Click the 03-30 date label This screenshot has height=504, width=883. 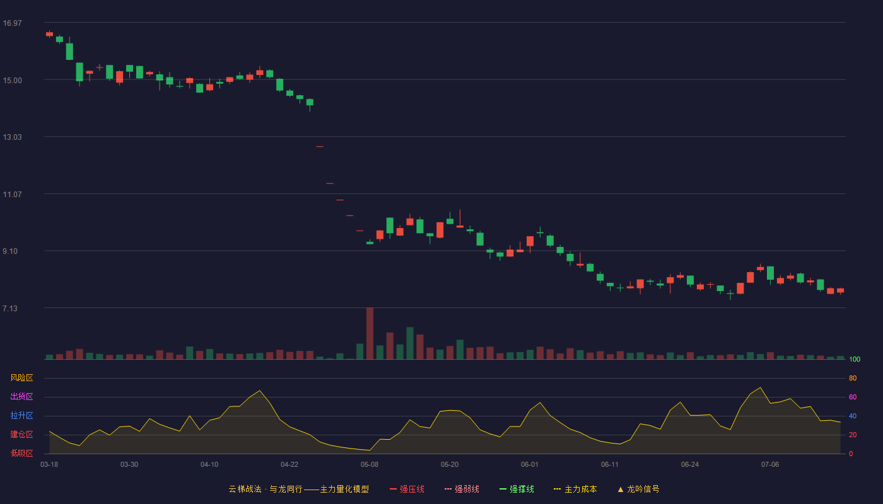pos(129,464)
